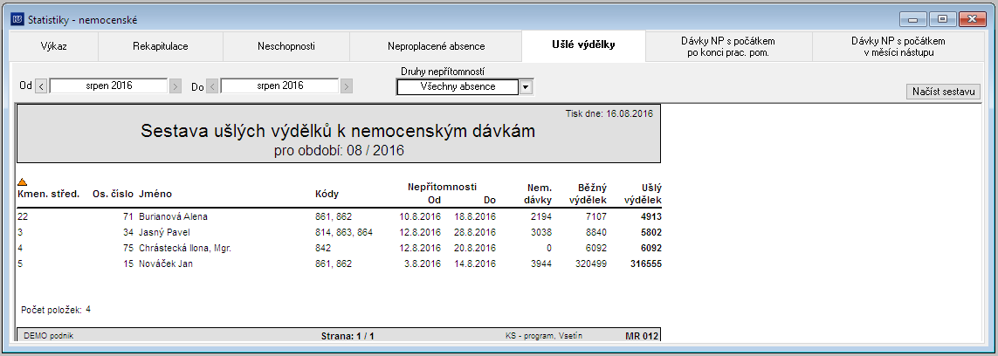Viewport: 998px width, 356px height.
Task: Step the Od month forward with right arrow
Action: (x=176, y=86)
